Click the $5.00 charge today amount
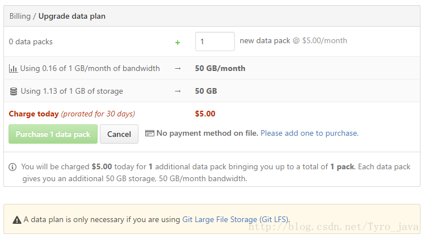 [x=205, y=114]
